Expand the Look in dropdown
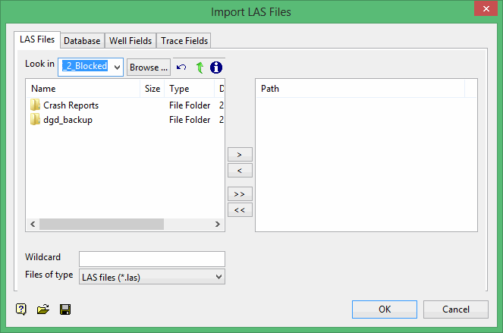 point(117,67)
